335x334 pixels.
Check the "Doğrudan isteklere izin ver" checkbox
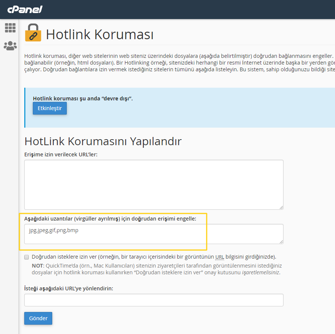tap(26, 257)
